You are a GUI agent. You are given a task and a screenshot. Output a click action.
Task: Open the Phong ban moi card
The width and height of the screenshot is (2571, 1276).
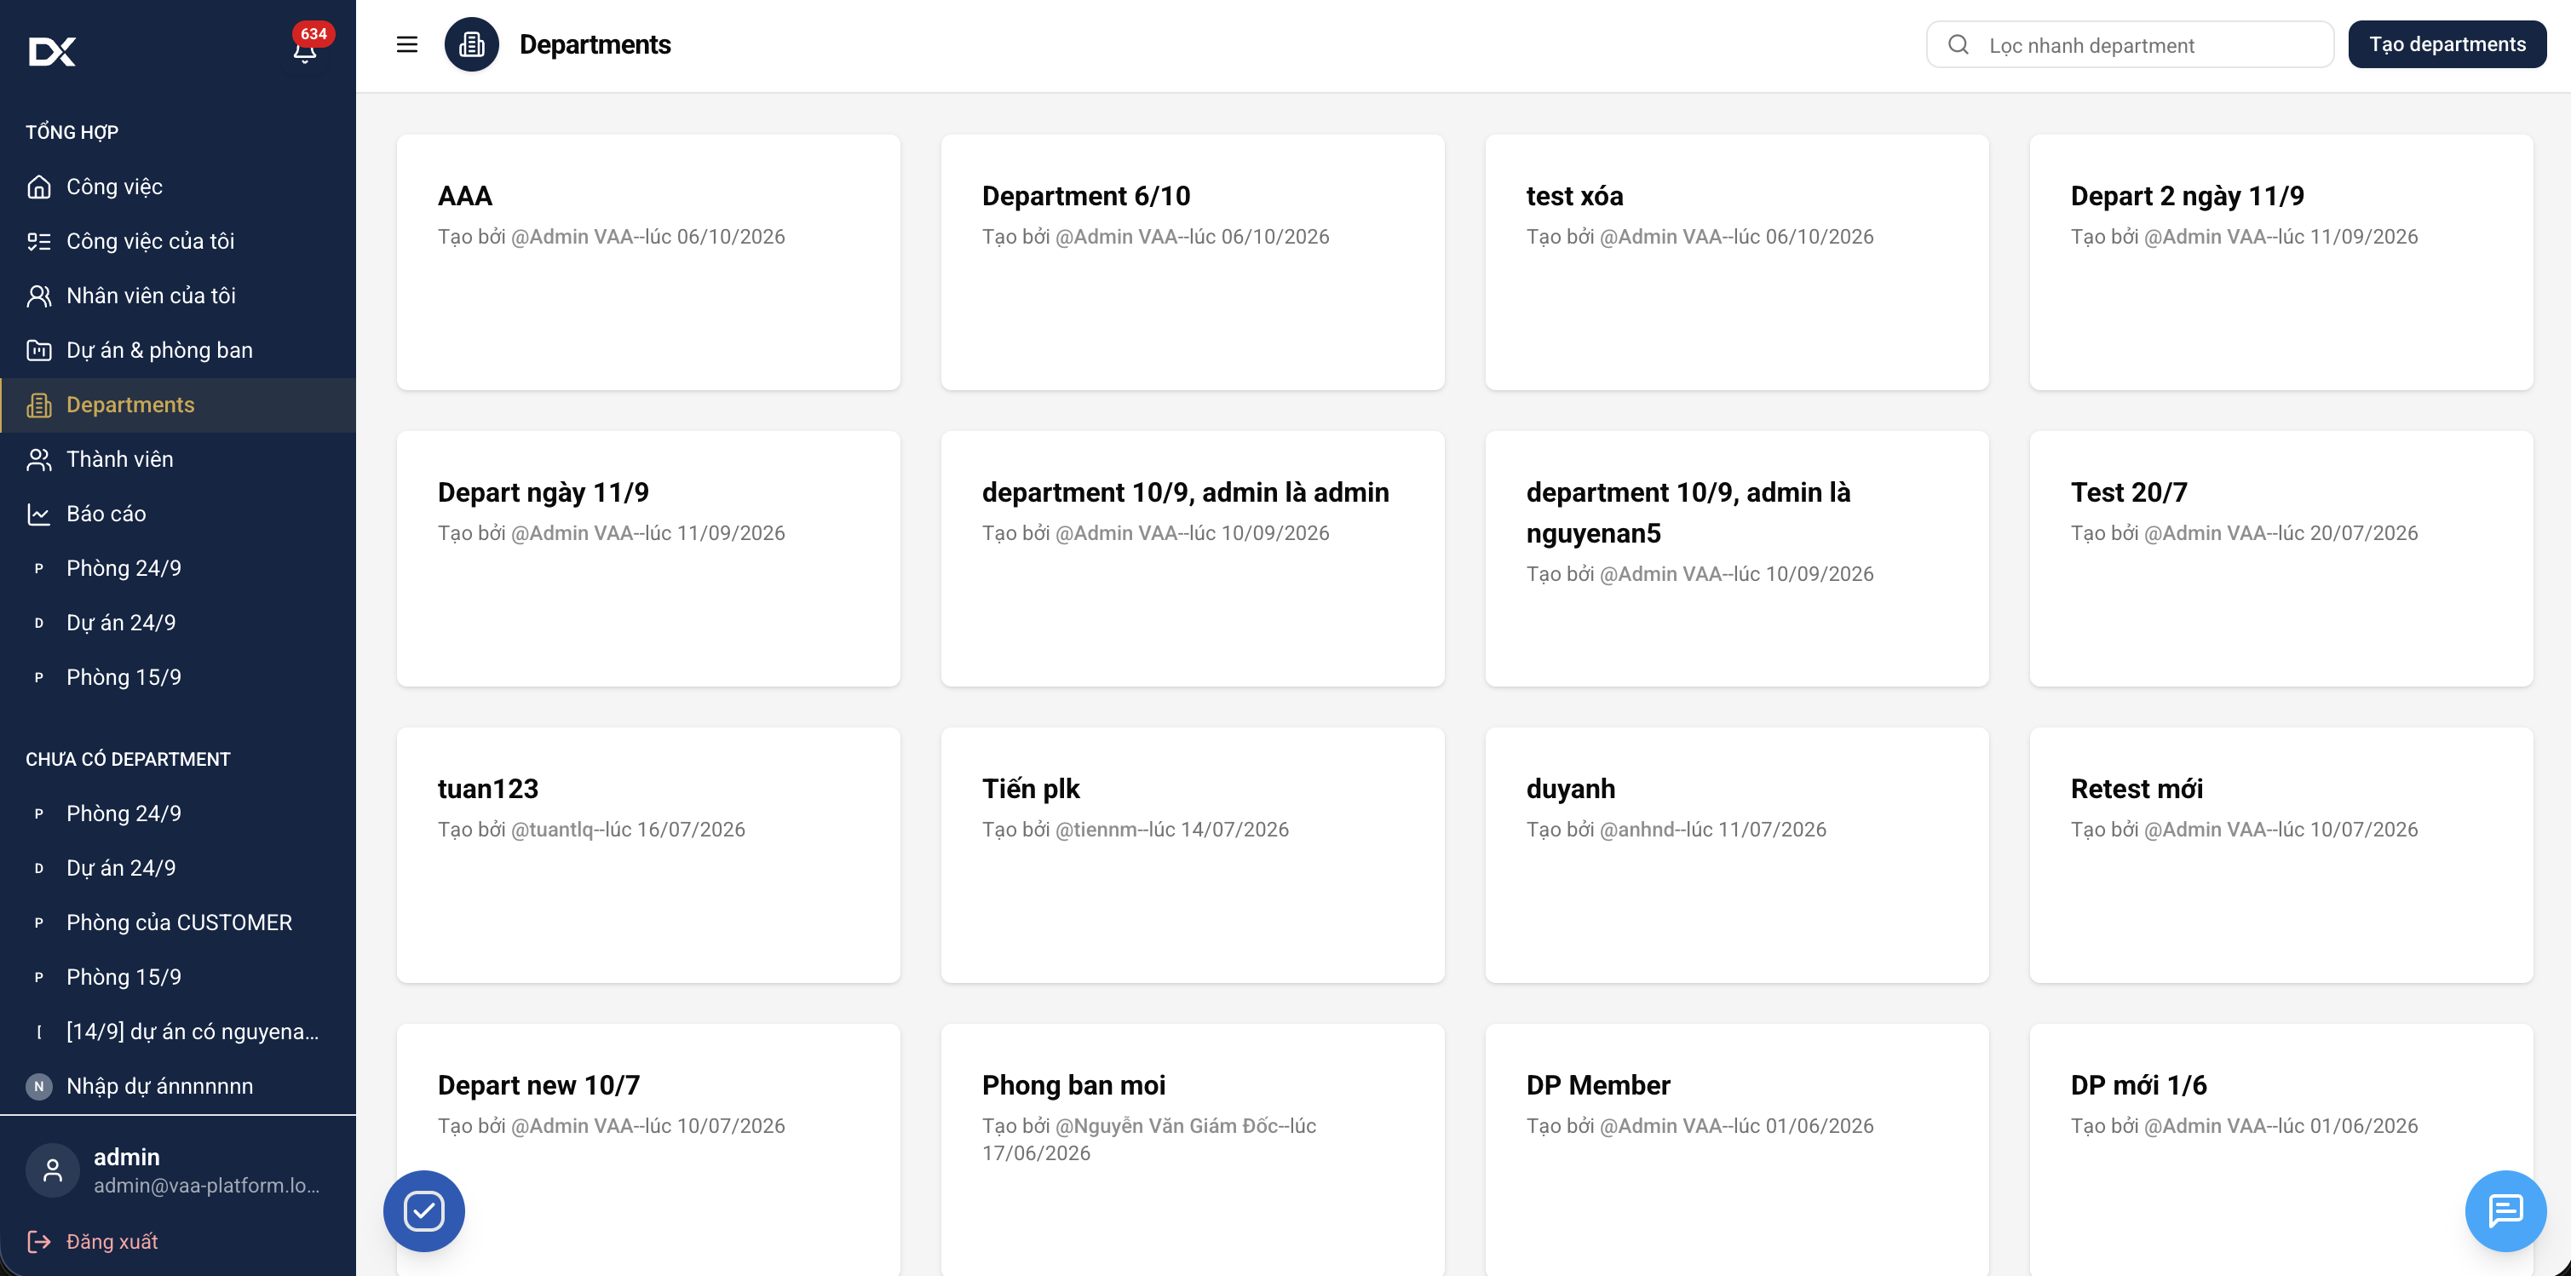click(1193, 1150)
